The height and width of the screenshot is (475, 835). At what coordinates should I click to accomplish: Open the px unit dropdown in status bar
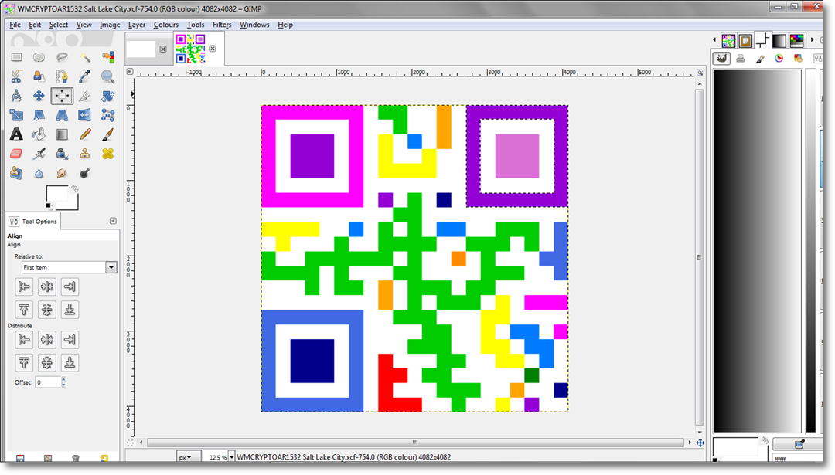click(188, 457)
